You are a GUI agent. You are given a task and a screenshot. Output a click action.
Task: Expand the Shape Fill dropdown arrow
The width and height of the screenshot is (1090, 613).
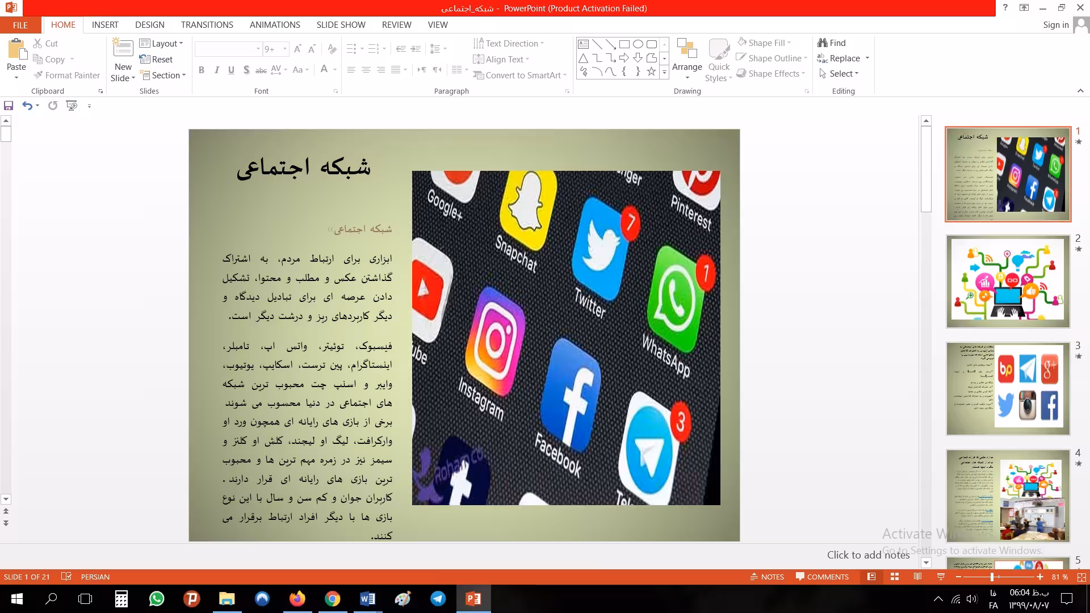tap(789, 43)
